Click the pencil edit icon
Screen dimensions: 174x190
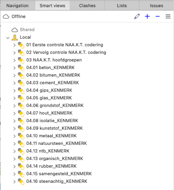pyautogui.click(x=137, y=17)
